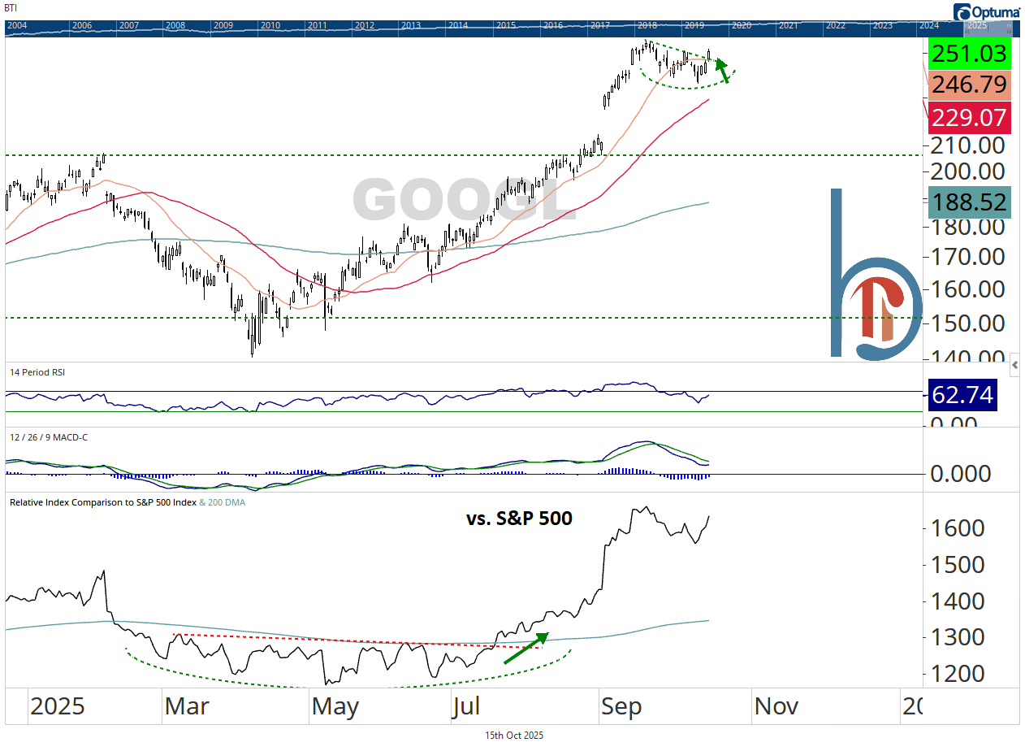Click the Optuma logo

(987, 11)
